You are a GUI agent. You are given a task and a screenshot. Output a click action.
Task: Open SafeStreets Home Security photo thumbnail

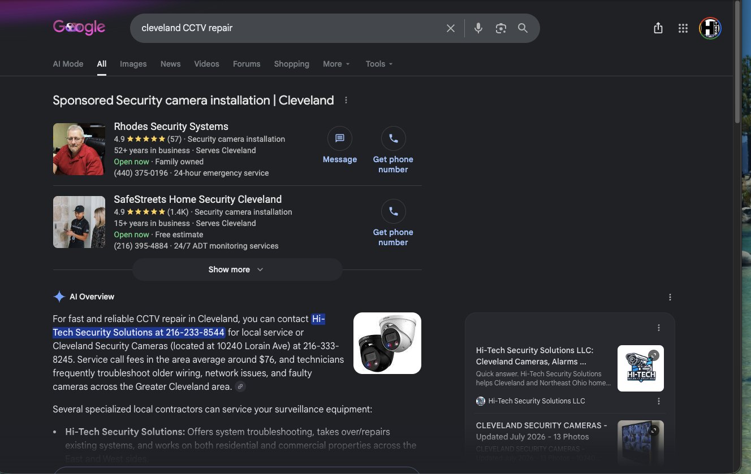point(79,222)
